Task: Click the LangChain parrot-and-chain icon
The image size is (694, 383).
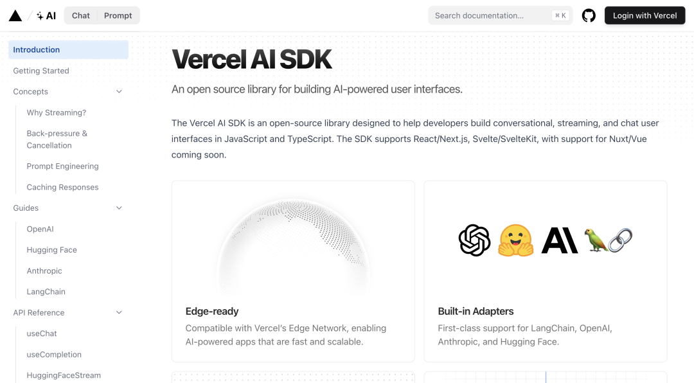Action: (608, 240)
